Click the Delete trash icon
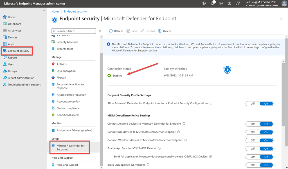The image size is (288, 169). 160,31
